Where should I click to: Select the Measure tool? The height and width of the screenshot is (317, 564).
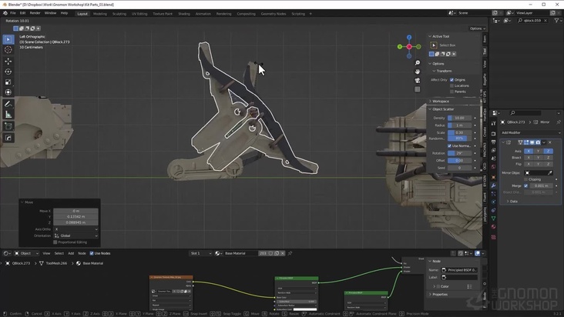tap(8, 114)
